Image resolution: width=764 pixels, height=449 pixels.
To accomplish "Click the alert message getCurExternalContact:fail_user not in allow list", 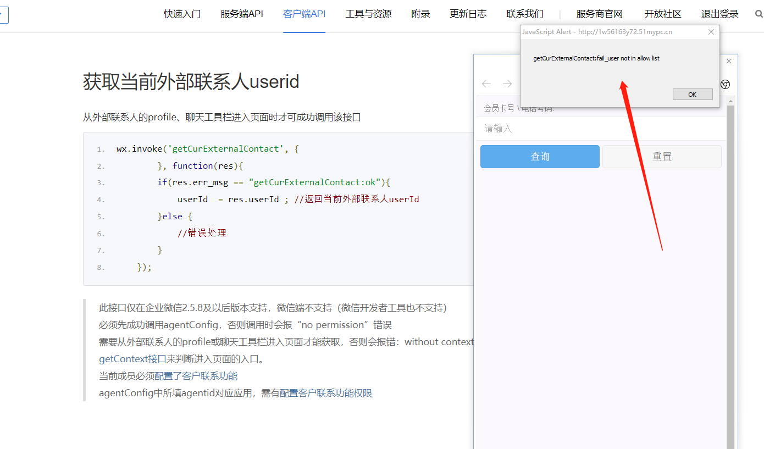I will pos(596,58).
